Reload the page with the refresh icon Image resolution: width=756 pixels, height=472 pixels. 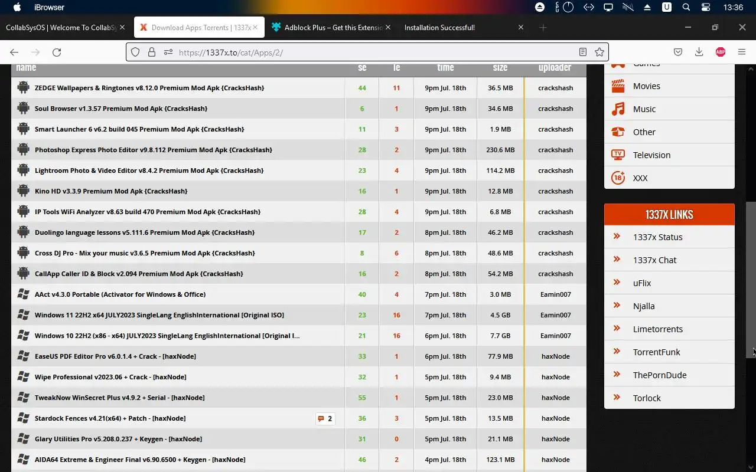[x=57, y=52]
